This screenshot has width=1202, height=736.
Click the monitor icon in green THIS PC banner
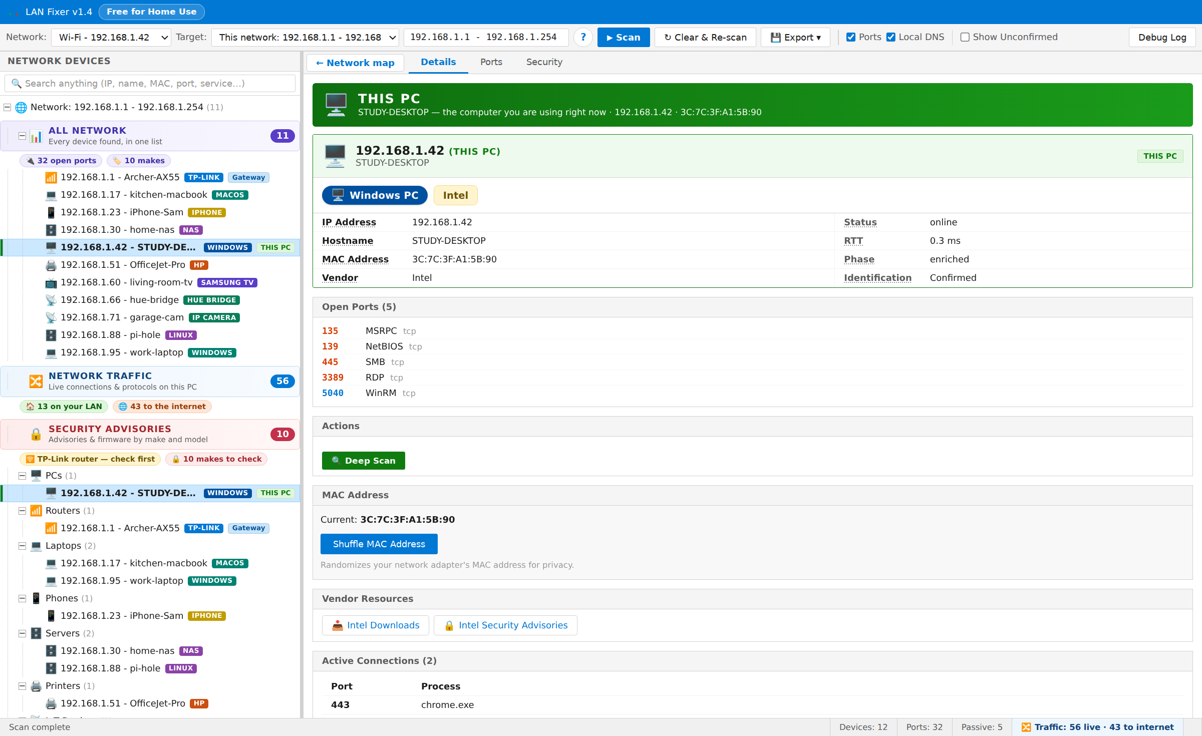tap(336, 105)
